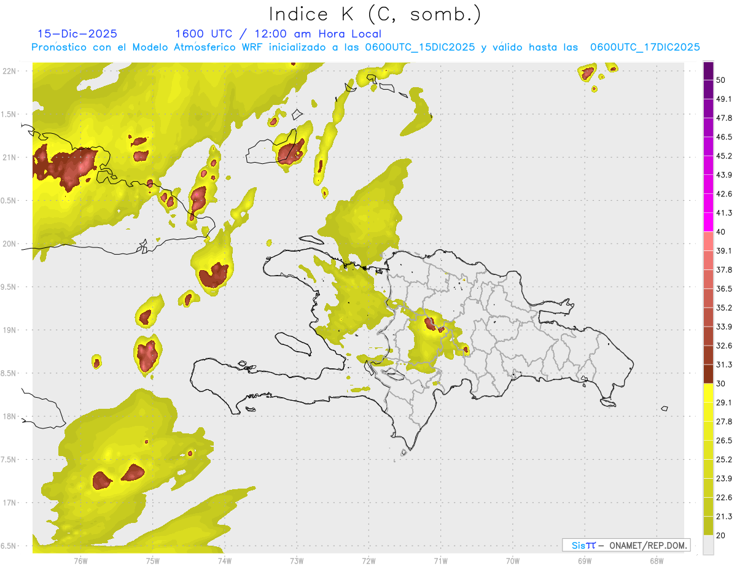737x569 pixels.
Task: Select the date text "15-Dic-2025"
Action: click(x=77, y=34)
